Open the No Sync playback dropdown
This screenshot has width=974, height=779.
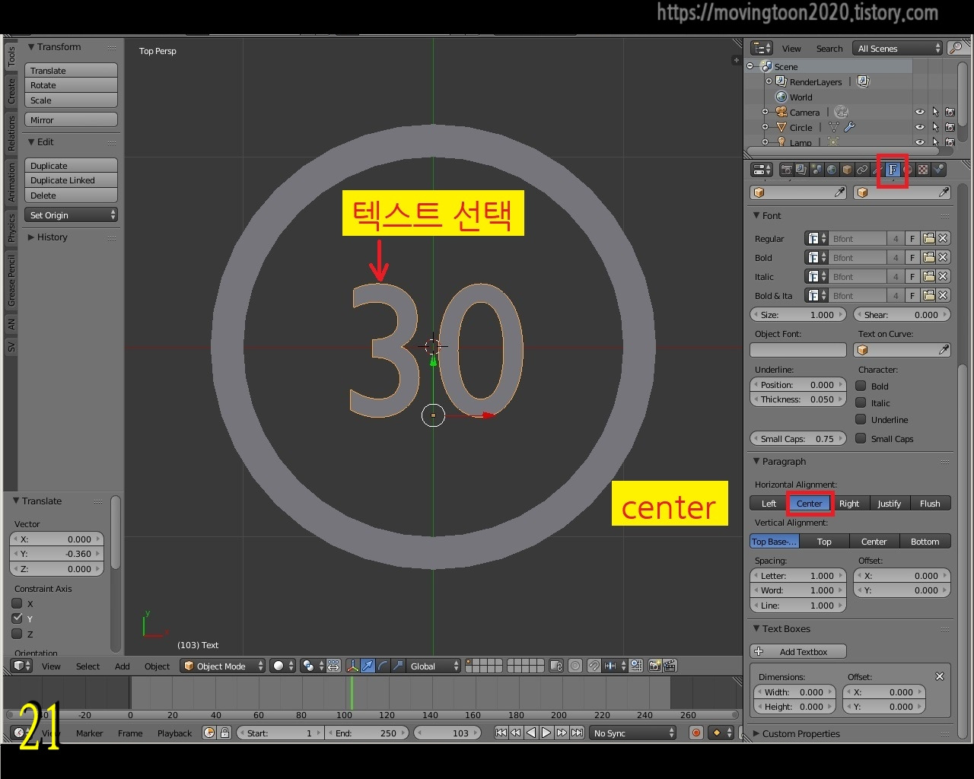[634, 733]
